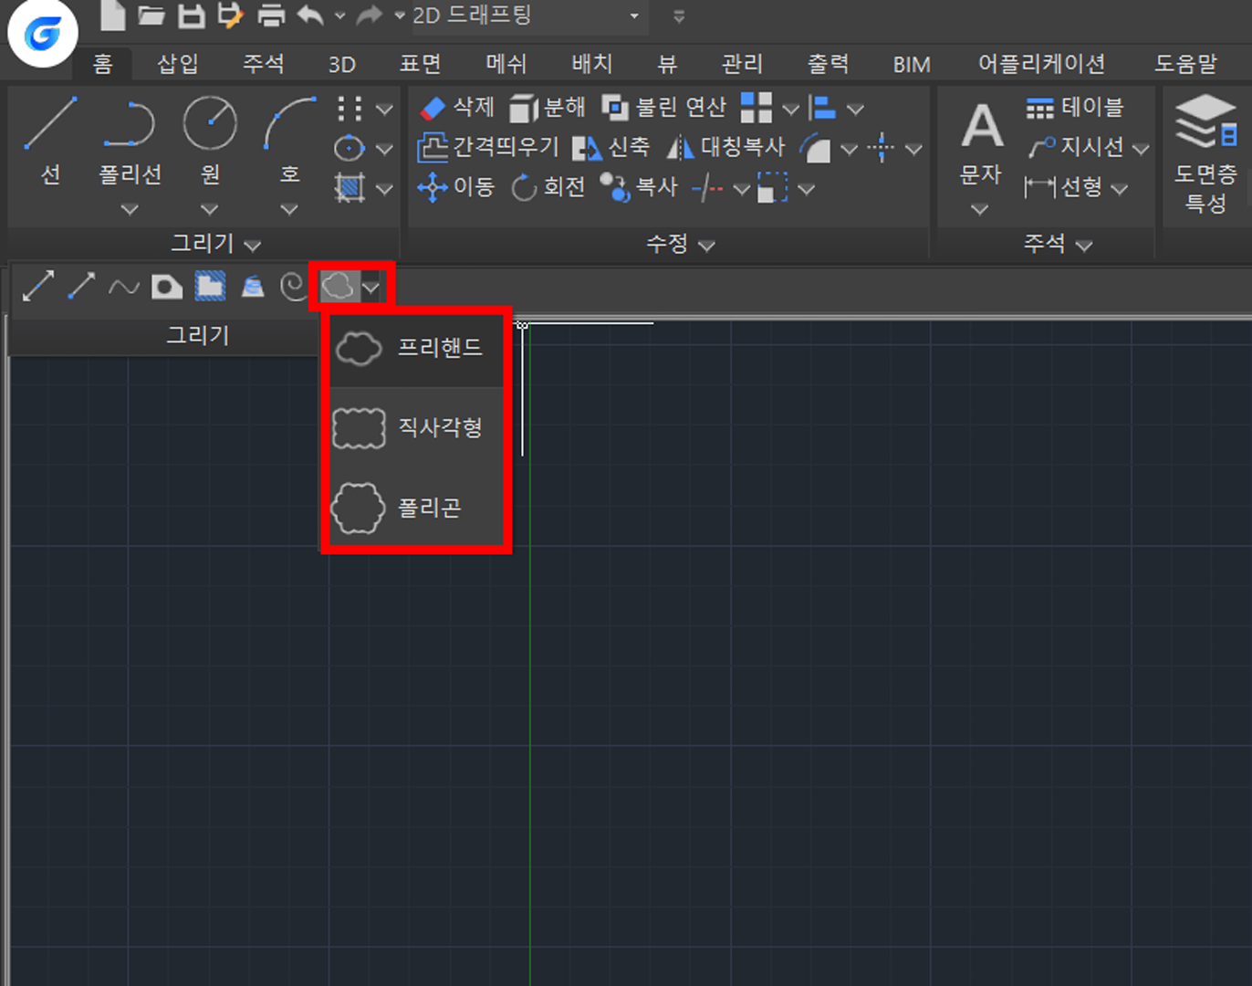1252x986 pixels.
Task: Open the undo history dropdown arrow
Action: point(340,16)
